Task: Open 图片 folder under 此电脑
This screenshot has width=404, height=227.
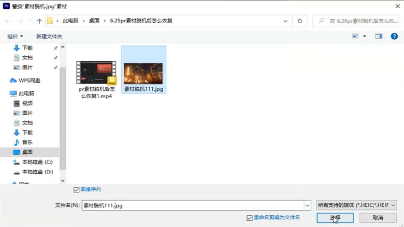Action: click(x=27, y=113)
